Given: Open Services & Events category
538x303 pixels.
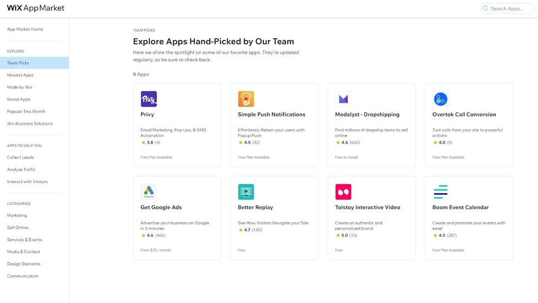Looking at the screenshot, I should [x=24, y=240].
